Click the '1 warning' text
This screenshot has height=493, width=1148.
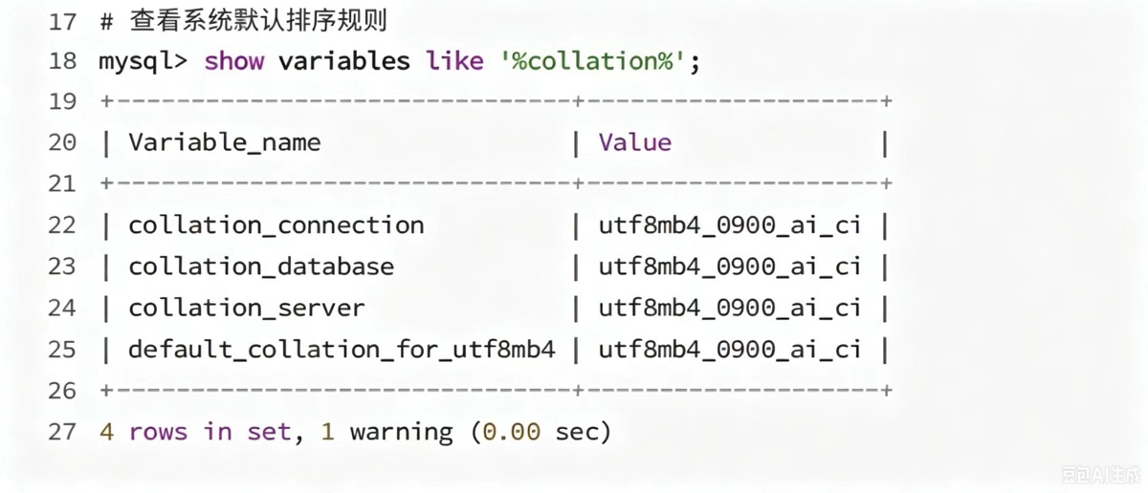[386, 432]
